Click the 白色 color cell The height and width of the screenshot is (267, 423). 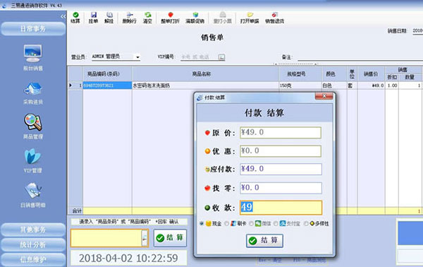(334, 85)
